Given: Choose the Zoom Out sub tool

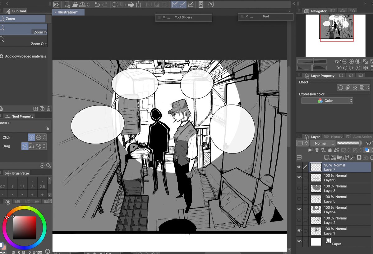Looking at the screenshot, I should coord(23,41).
